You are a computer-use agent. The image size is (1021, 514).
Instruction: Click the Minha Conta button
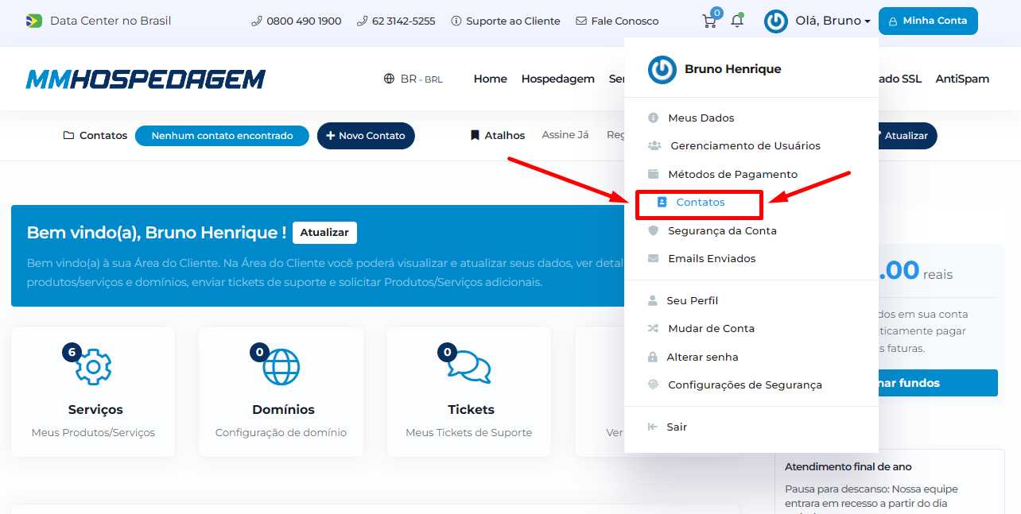point(928,21)
